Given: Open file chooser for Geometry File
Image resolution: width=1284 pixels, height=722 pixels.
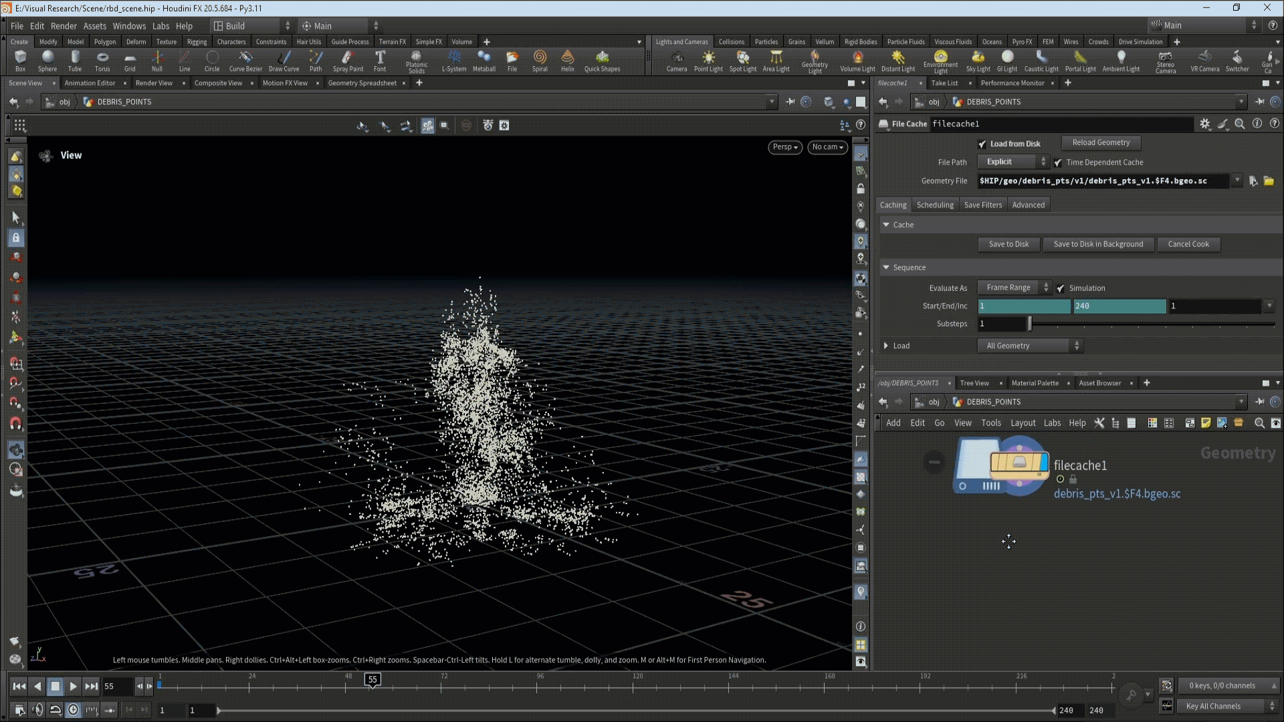Looking at the screenshot, I should [1269, 181].
